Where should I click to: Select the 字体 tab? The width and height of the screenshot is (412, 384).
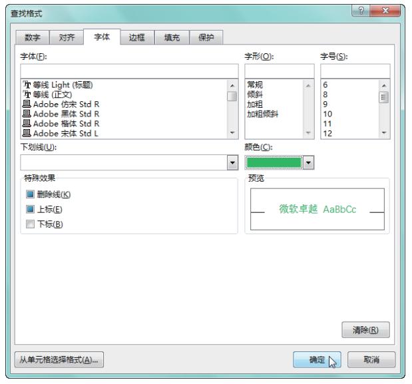(x=102, y=37)
